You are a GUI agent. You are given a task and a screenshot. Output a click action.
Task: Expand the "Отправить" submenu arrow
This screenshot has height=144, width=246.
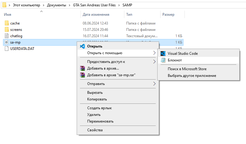[154, 84]
